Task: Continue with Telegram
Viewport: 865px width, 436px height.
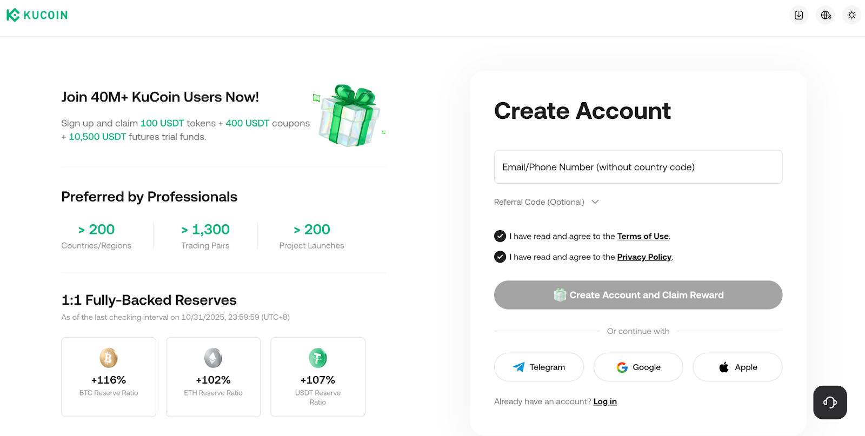Action: pos(538,367)
